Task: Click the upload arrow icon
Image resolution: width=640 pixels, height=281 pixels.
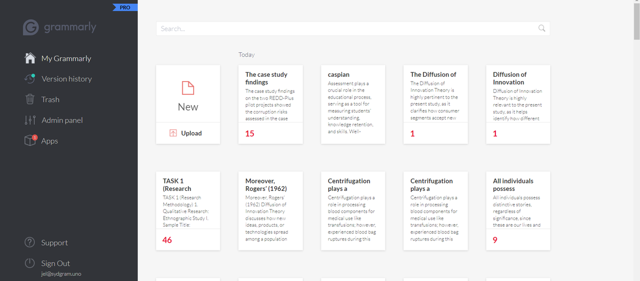Action: click(172, 133)
